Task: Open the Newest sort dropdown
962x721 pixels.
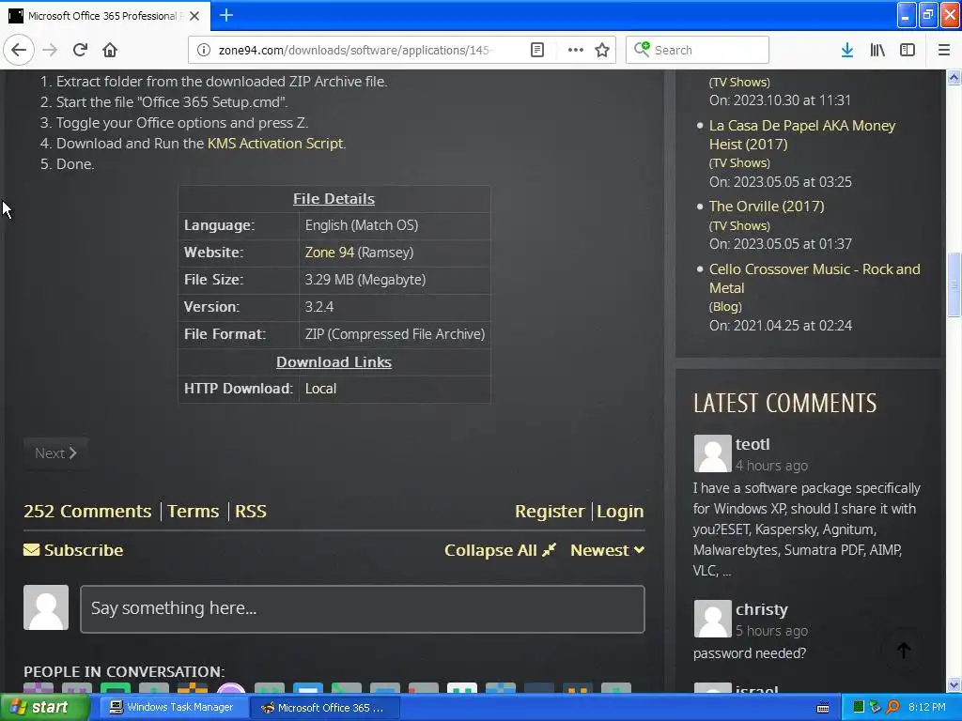Action: [607, 550]
